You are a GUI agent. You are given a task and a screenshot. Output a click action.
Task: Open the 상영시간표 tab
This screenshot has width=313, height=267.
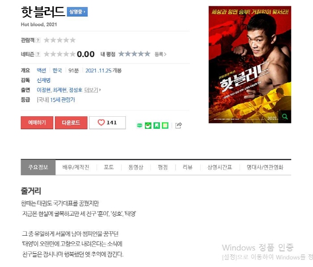click(x=220, y=167)
